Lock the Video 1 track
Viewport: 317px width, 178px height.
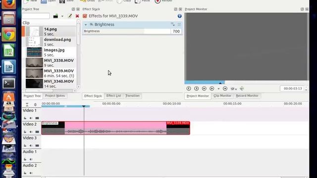25,118
